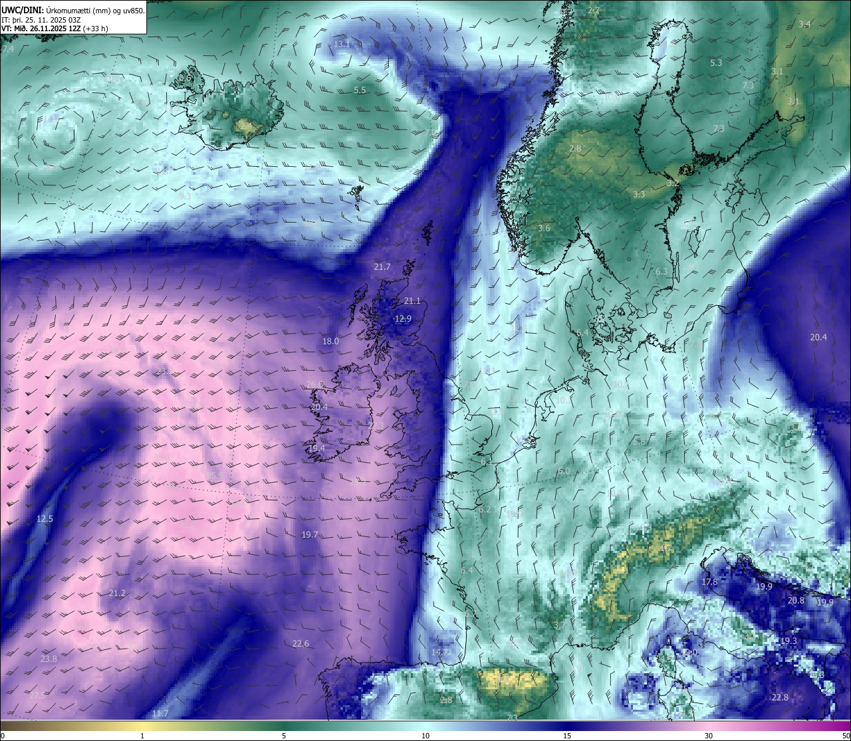Screen dimensions: 851x741
Task: Click the 12.9 value label
Action: (x=403, y=319)
